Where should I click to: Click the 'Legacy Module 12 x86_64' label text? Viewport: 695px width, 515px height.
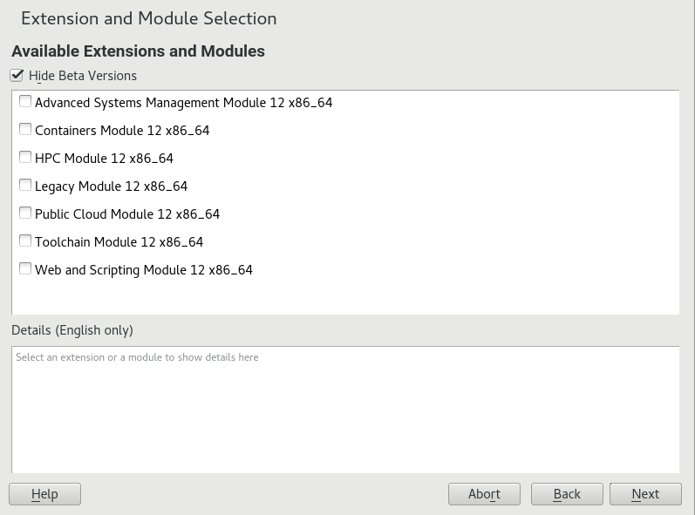(111, 186)
